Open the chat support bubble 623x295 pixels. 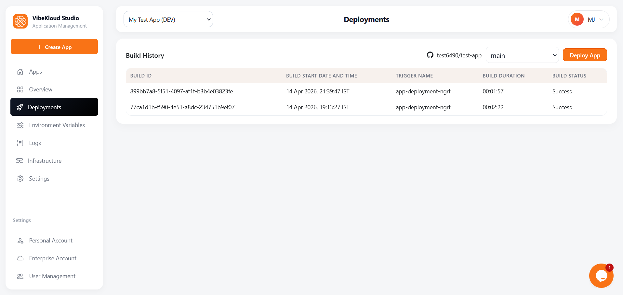601,276
